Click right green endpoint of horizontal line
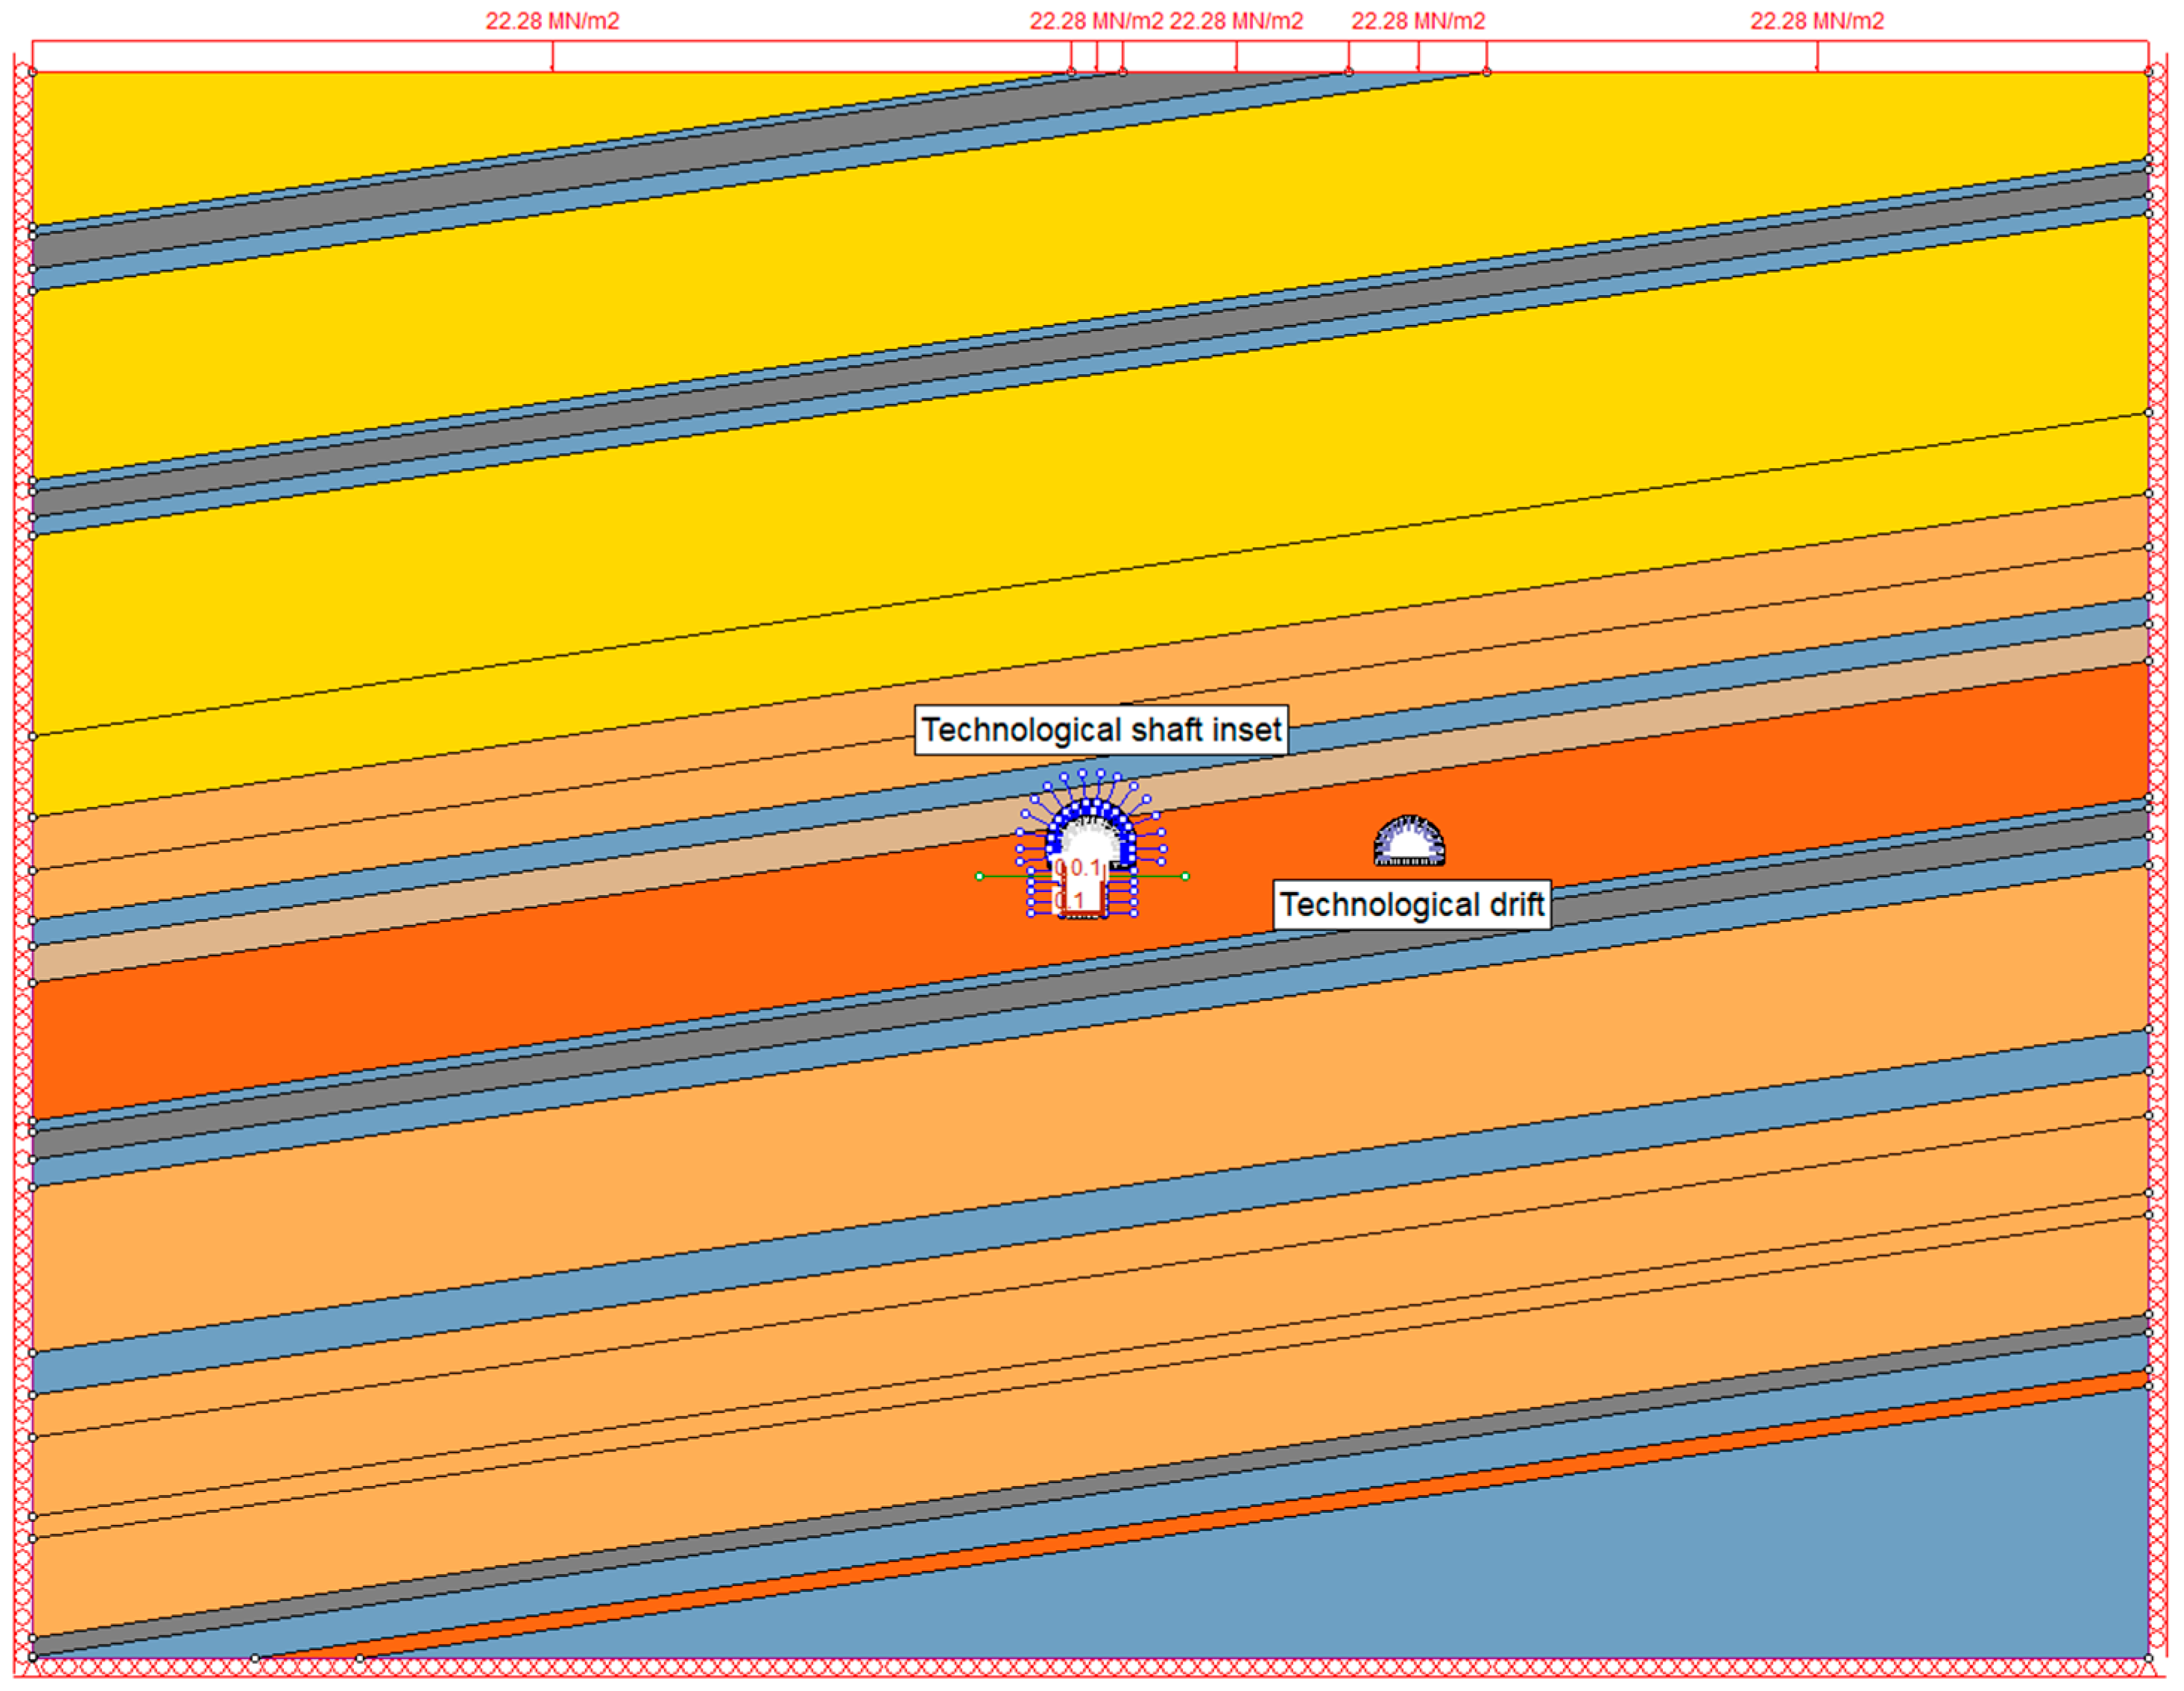This screenshot has height=1691, width=2184. pos(1185,876)
